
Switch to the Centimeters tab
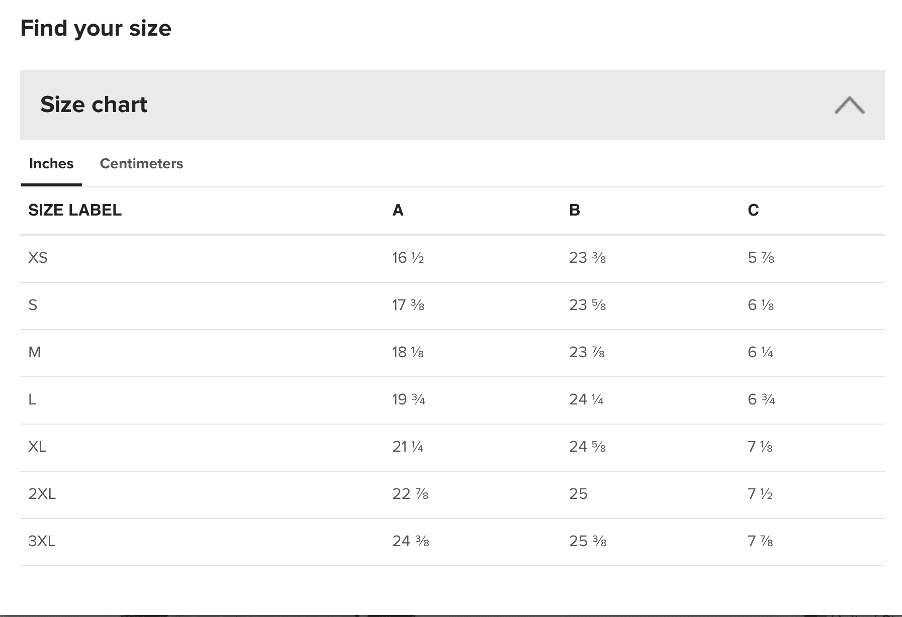click(141, 164)
